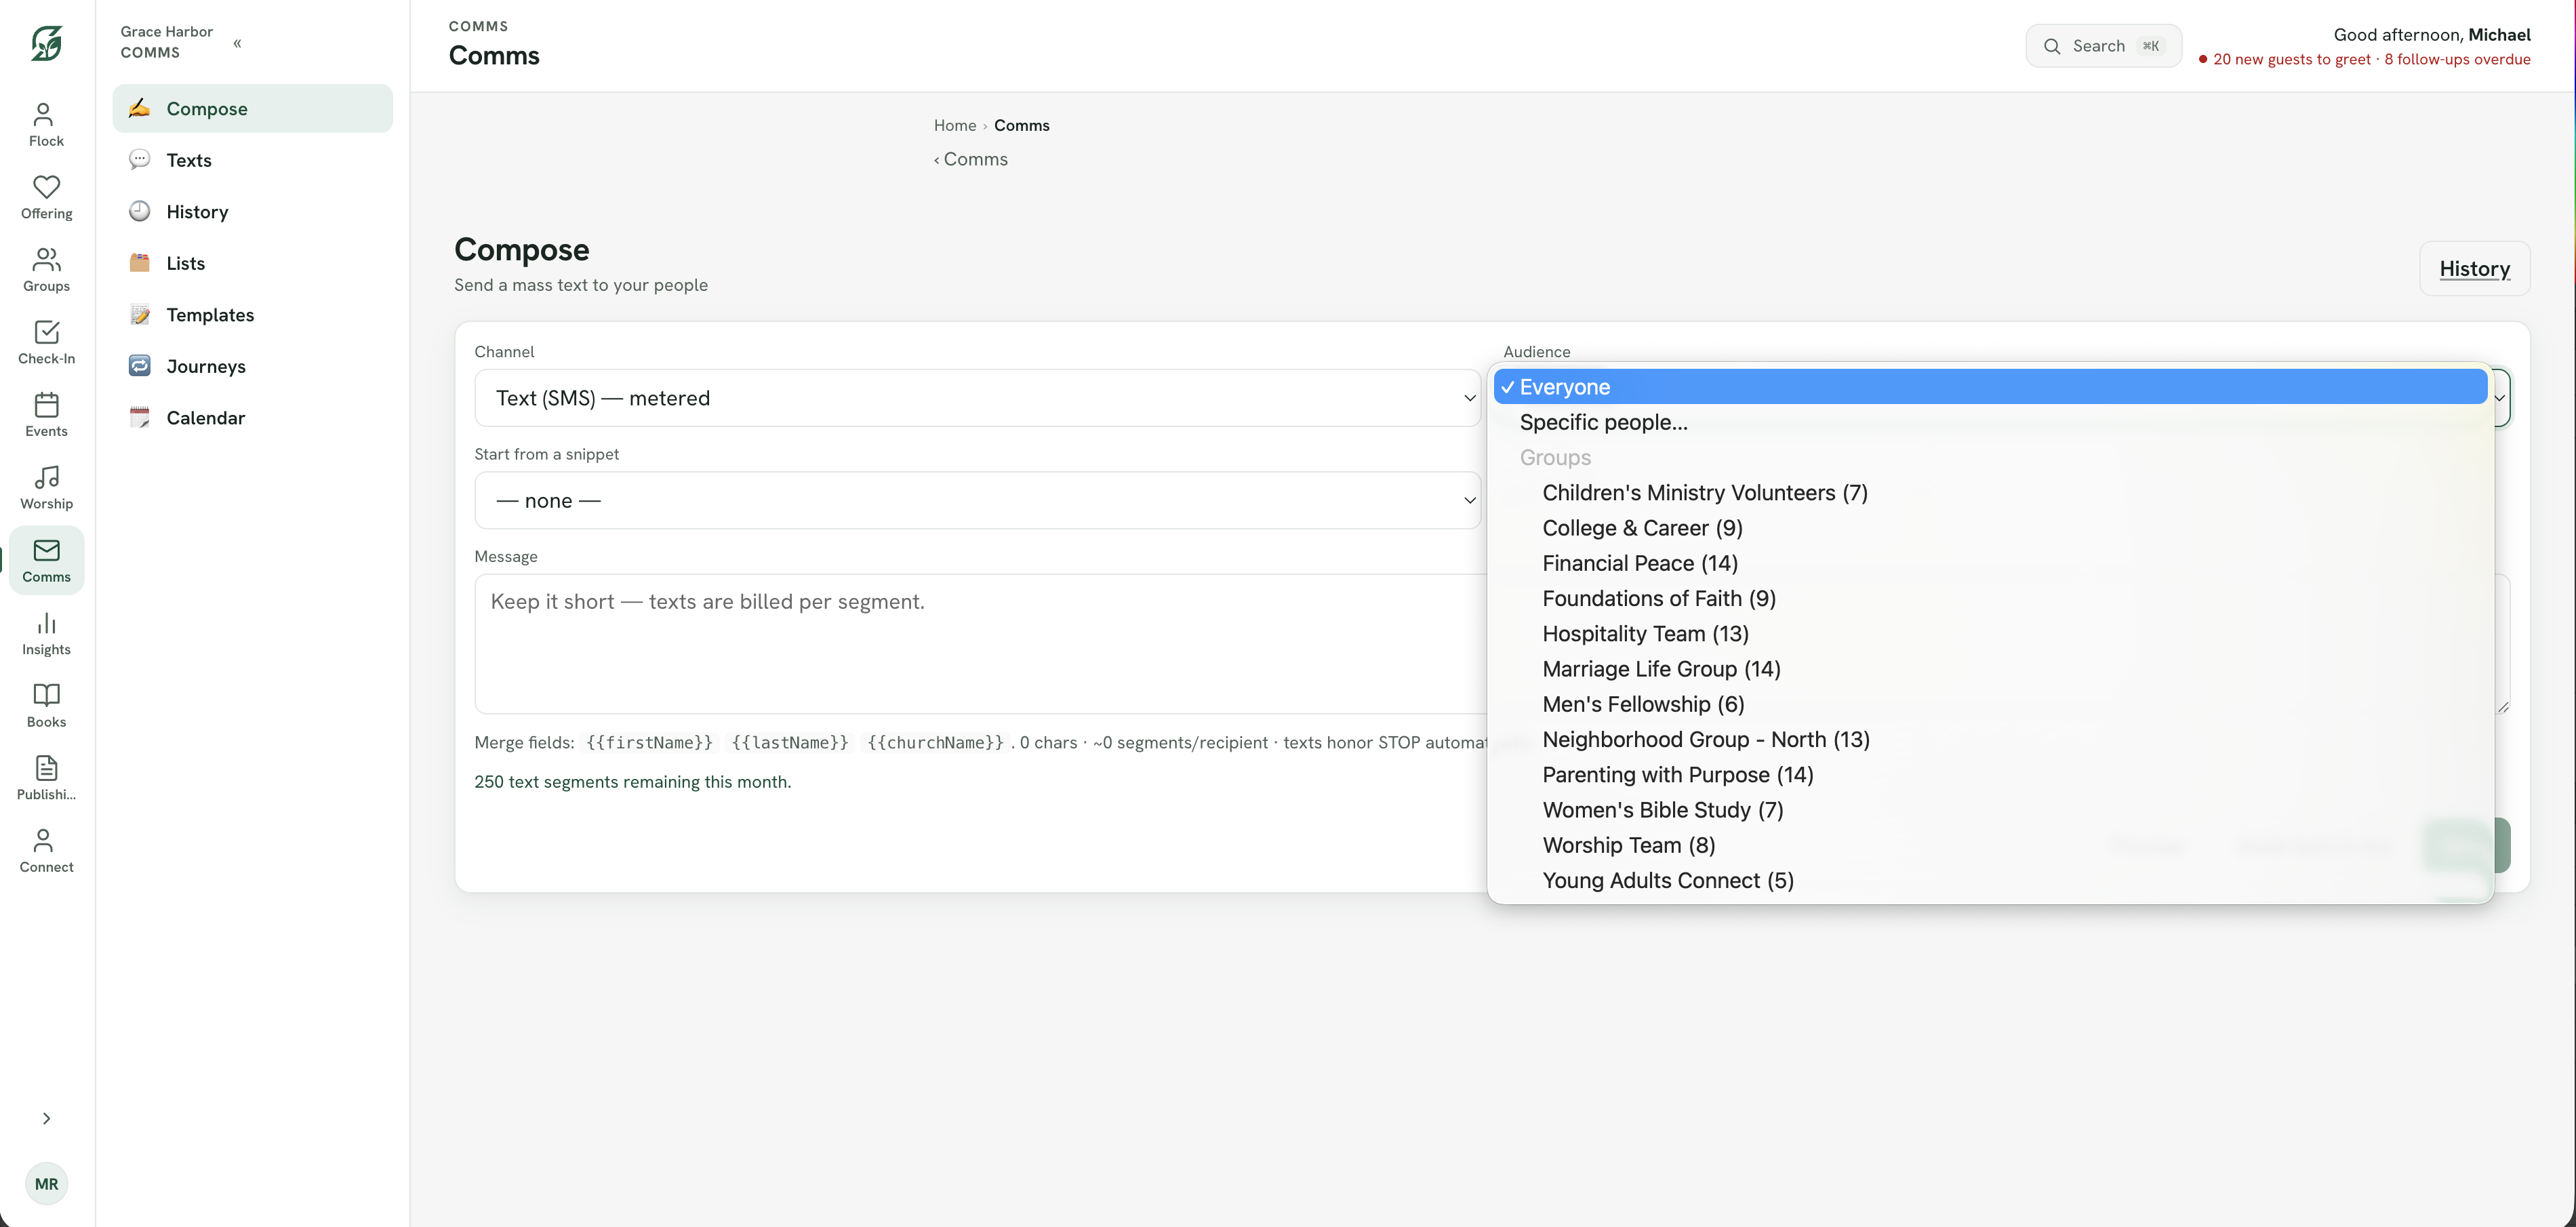The height and width of the screenshot is (1227, 2576).
Task: Click the search magnifier icon
Action: (2052, 46)
